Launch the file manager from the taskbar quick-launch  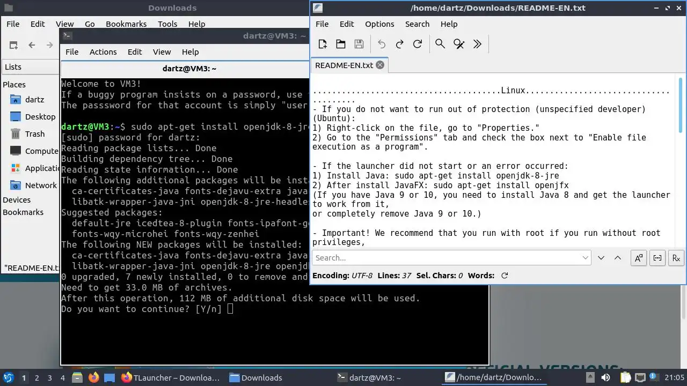[77, 377]
